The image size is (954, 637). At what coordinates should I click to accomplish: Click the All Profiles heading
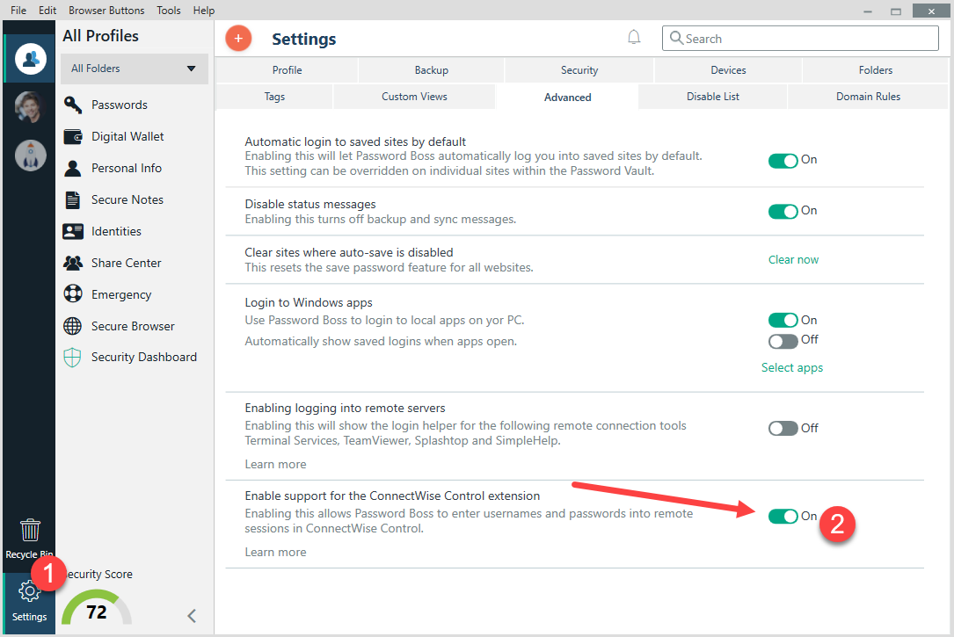[x=100, y=36]
